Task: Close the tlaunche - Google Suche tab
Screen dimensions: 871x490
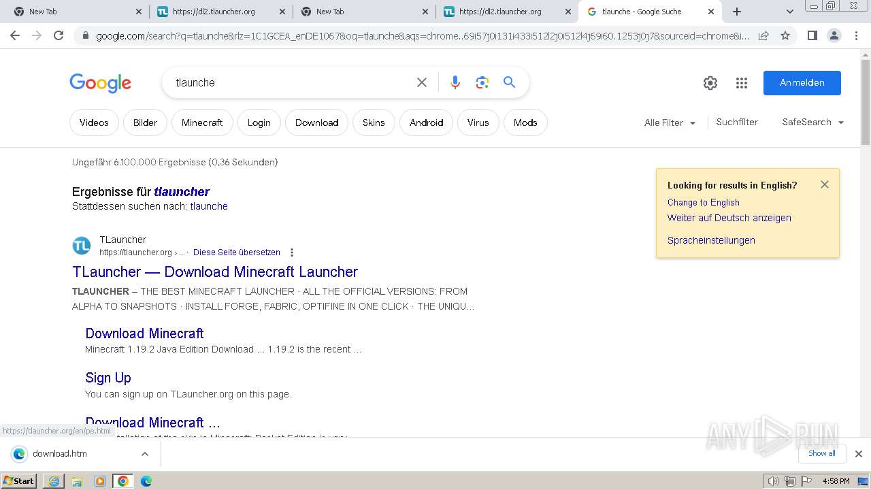Action: point(711,12)
